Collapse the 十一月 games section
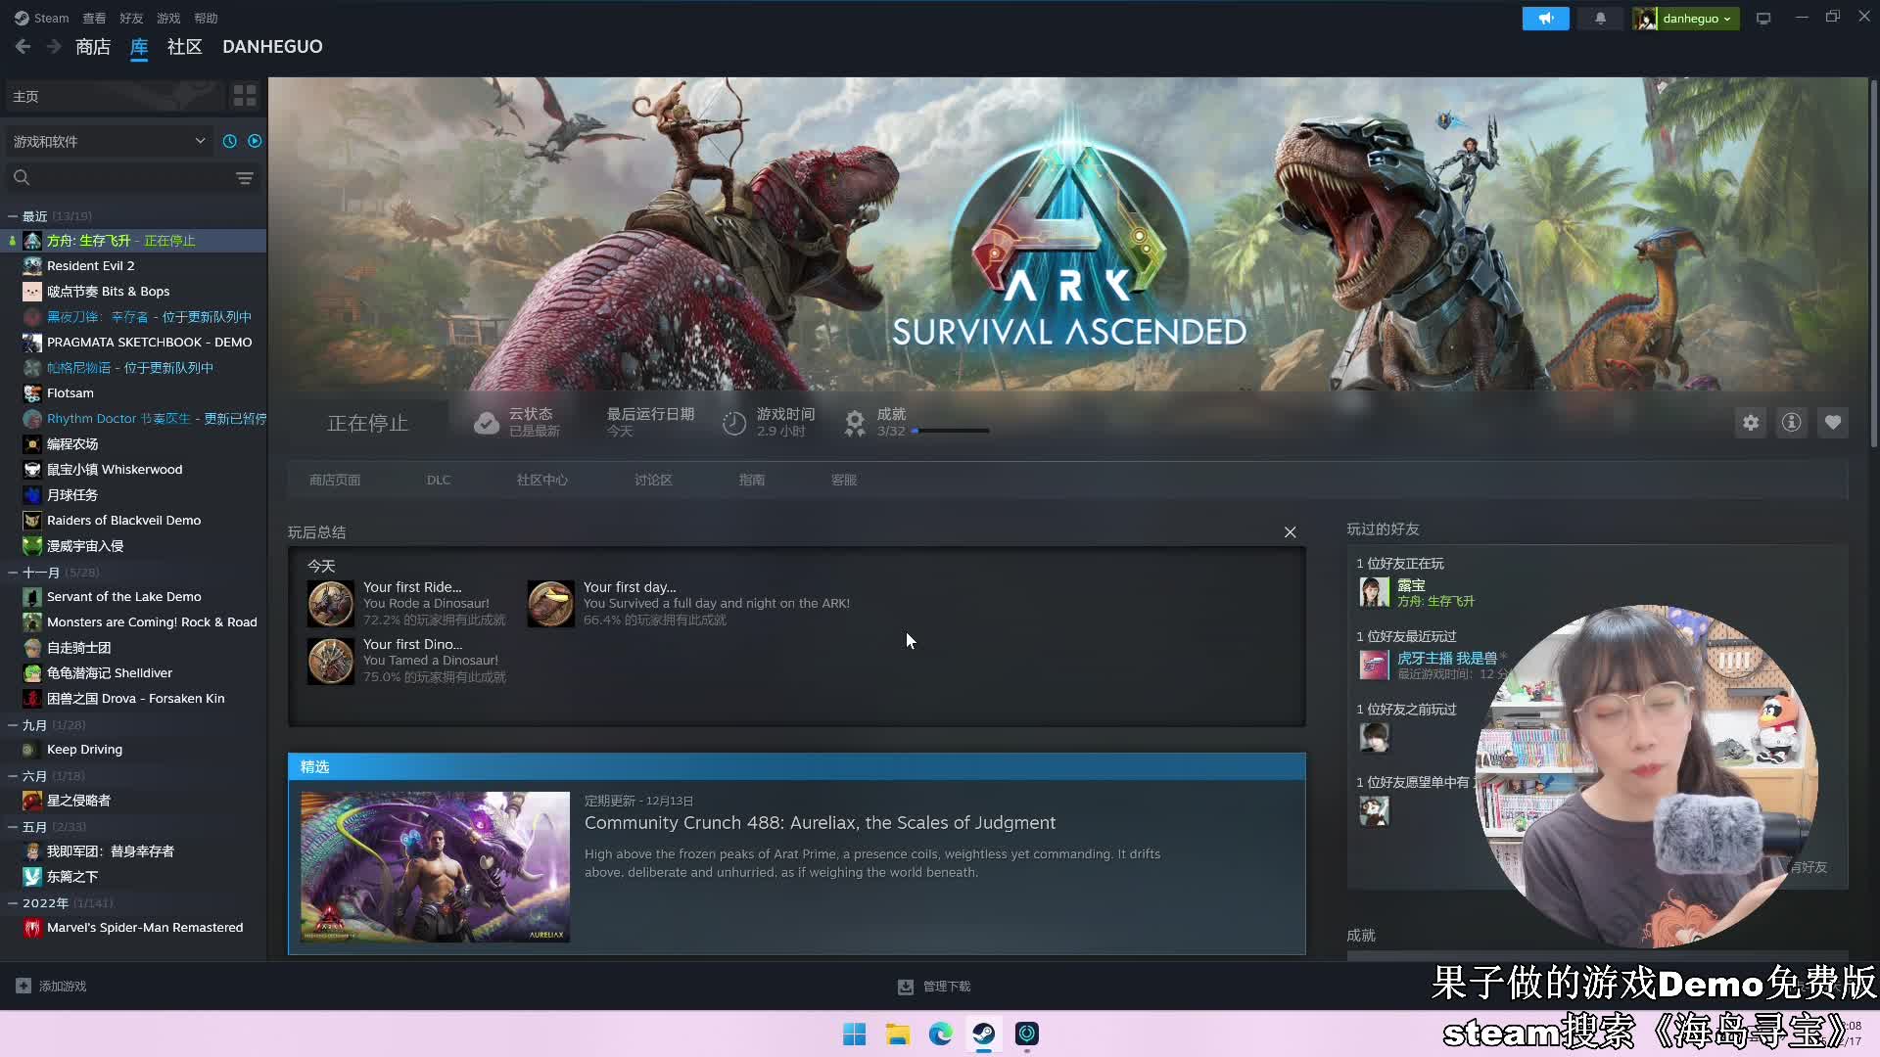Screen dimensions: 1880x1057 (13, 573)
